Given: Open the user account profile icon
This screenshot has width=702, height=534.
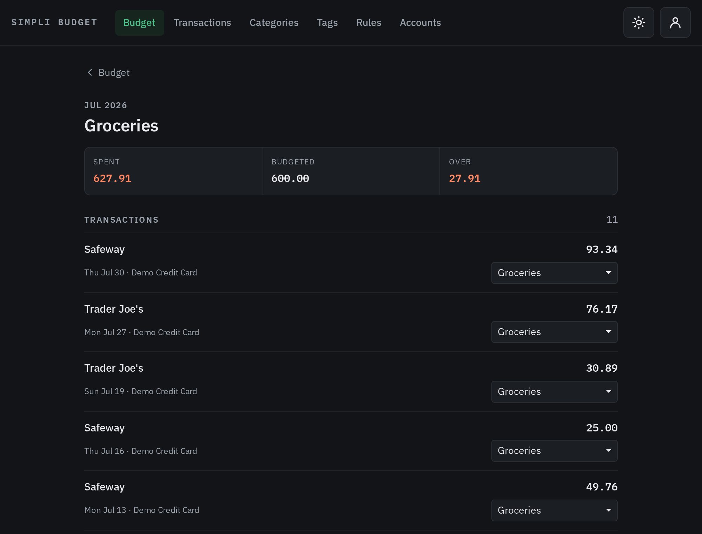Looking at the screenshot, I should pos(675,22).
